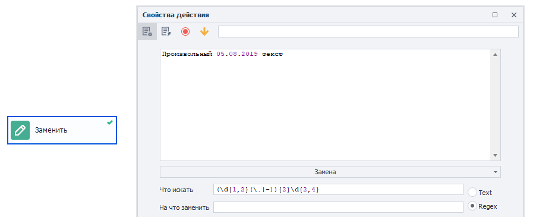Click the date 05.08.2019 in text
The width and height of the screenshot is (533, 217).
[x=237, y=54]
